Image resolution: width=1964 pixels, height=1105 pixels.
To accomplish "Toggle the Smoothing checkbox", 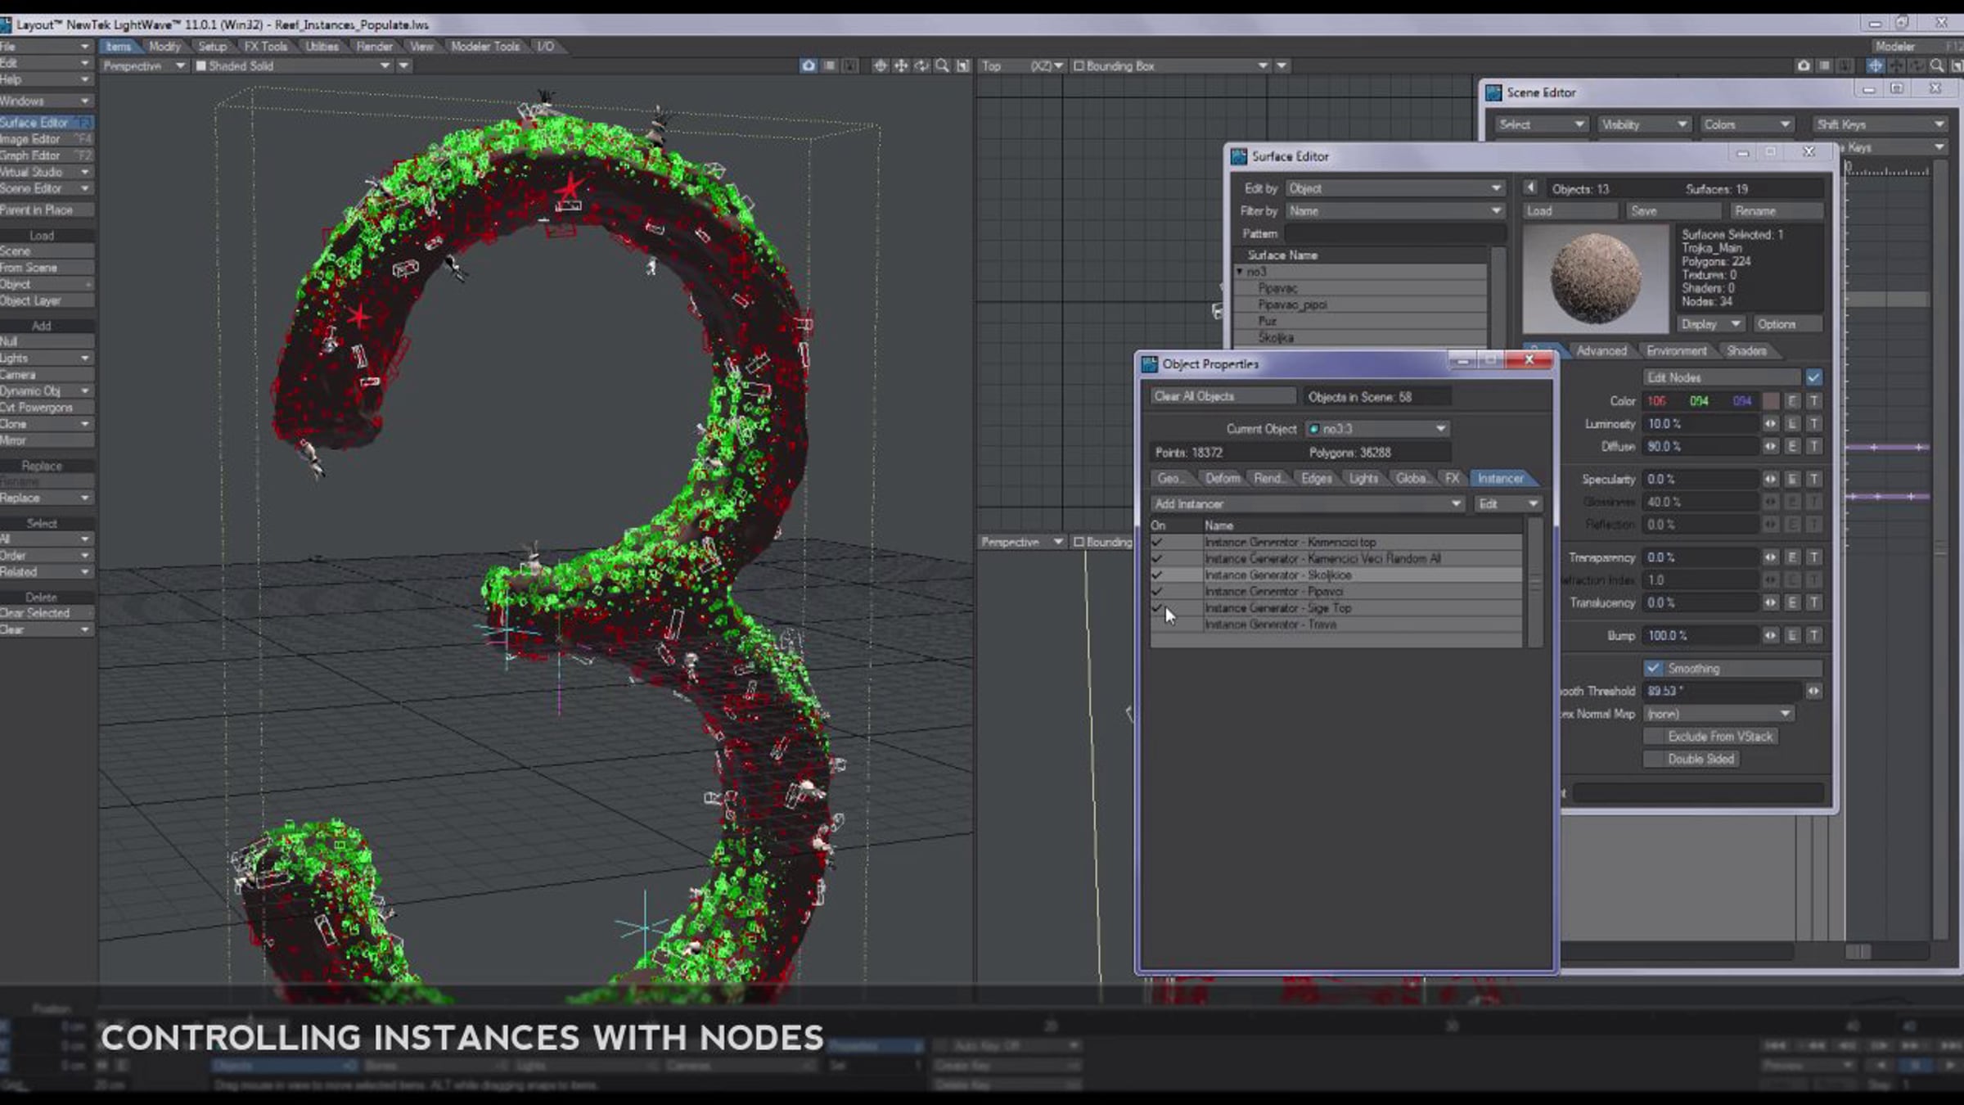I will (1654, 668).
